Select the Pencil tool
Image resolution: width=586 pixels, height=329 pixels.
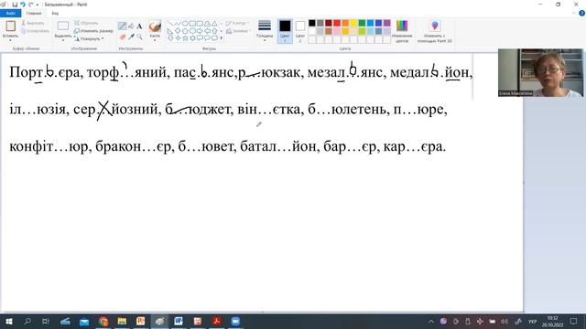122,27
